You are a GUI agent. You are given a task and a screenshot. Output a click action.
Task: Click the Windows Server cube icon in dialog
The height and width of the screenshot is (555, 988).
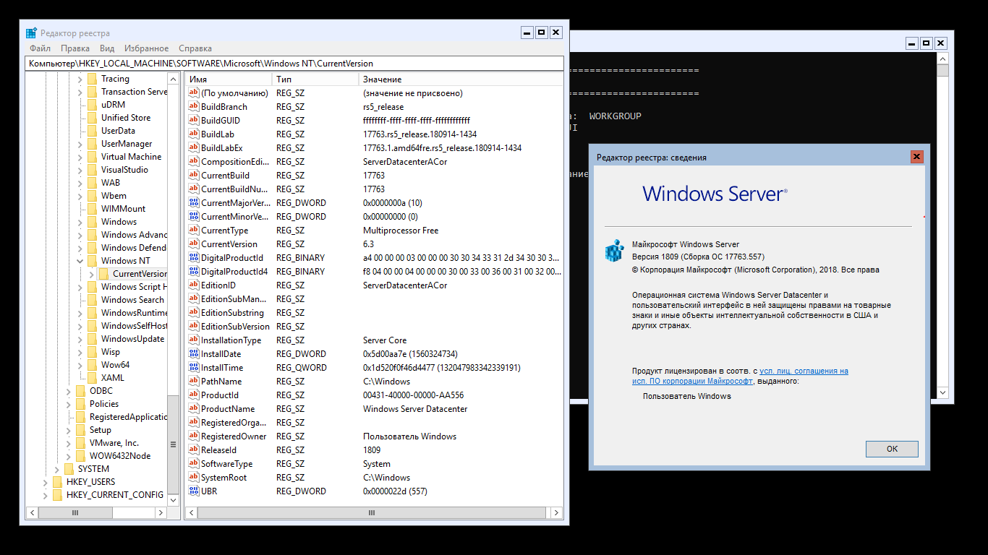614,250
